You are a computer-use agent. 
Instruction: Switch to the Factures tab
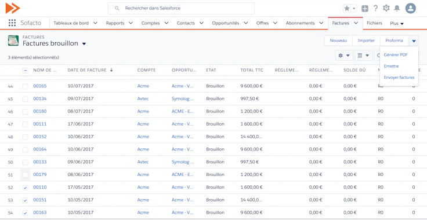click(341, 23)
